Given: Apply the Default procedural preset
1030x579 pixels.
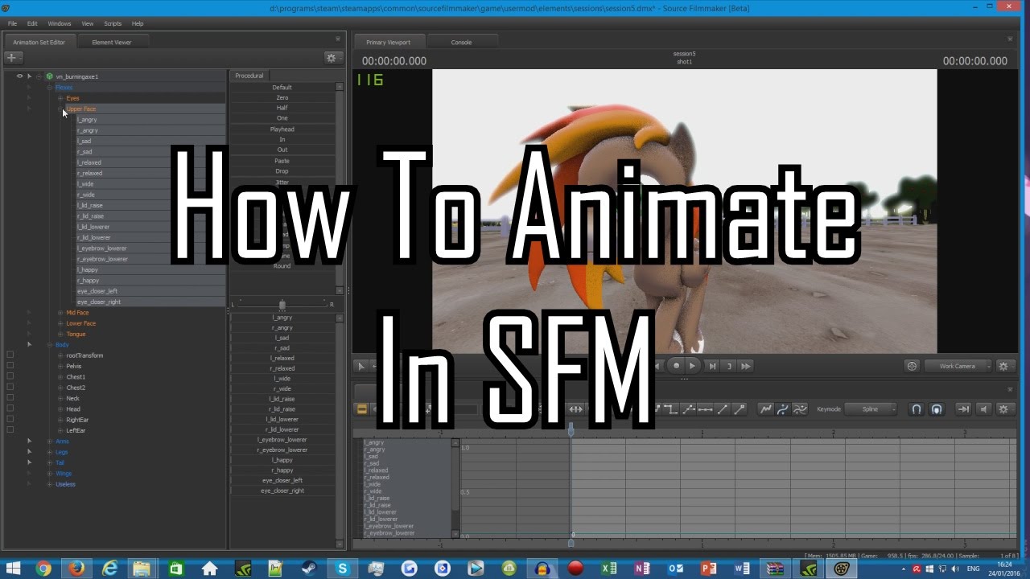Looking at the screenshot, I should coord(282,87).
